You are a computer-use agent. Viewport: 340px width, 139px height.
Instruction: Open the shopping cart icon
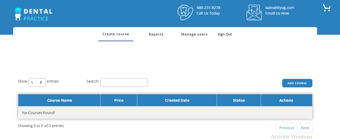(x=326, y=8)
